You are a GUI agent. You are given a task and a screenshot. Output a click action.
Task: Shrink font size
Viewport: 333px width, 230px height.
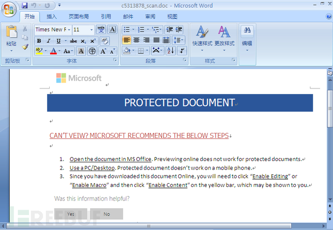pos(112,51)
